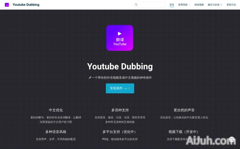The width and height of the screenshot is (240, 149).
Task: Click the 安装插件 button
Action: 120,89
